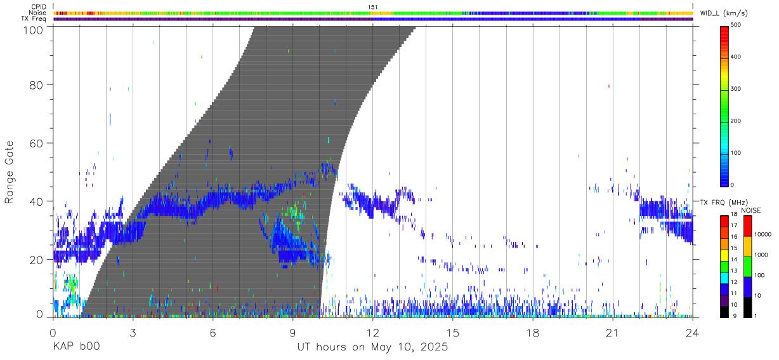779x360 pixels.
Task: Click x-axis tick label 24
Action: [693, 332]
